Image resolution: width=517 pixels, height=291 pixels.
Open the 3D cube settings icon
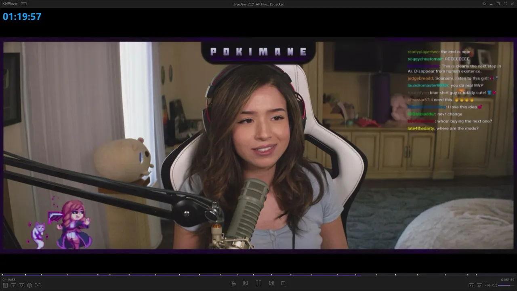[x=29, y=285]
